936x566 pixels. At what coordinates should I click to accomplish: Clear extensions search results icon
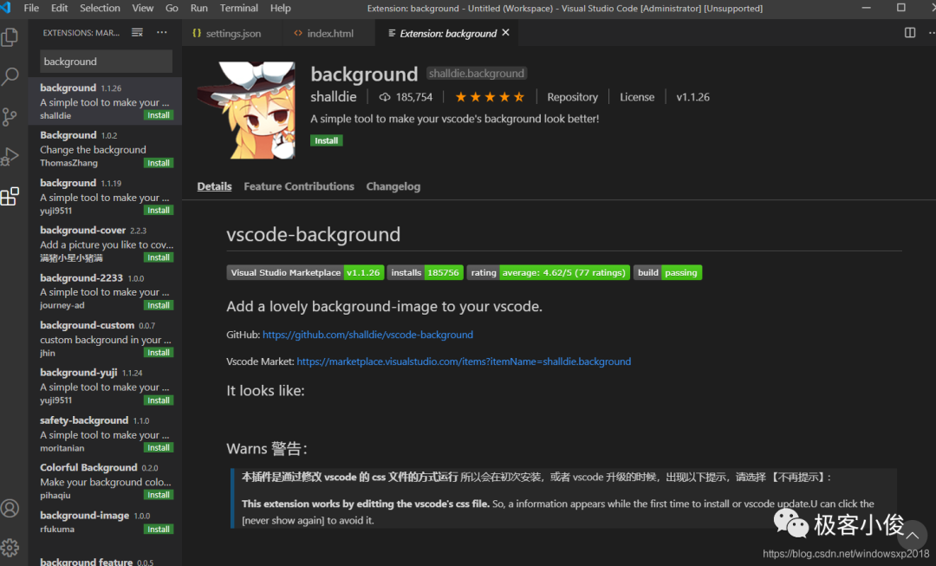click(x=137, y=32)
